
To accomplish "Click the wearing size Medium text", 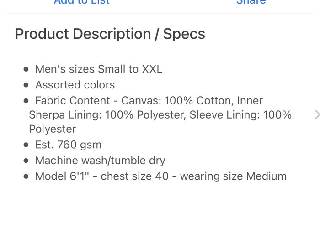I will (x=233, y=176).
